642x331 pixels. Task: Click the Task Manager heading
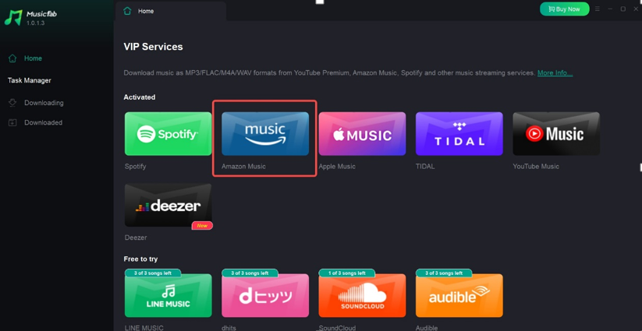[x=30, y=80]
